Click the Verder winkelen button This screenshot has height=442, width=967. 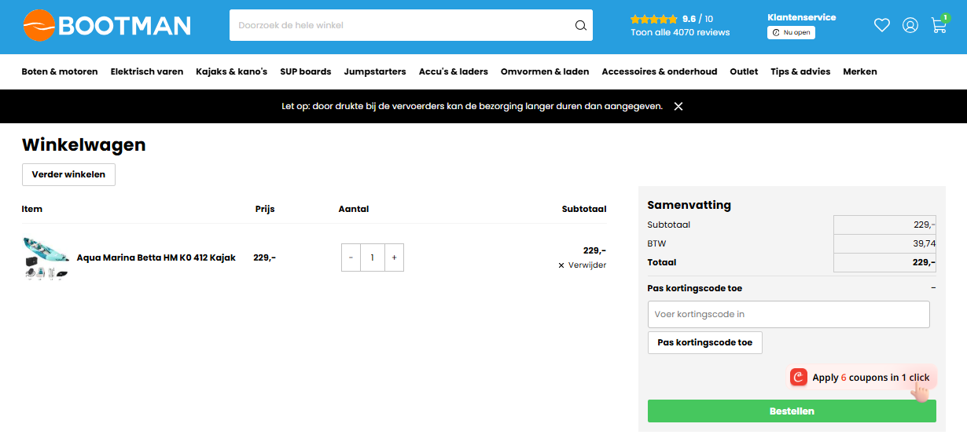pos(68,174)
